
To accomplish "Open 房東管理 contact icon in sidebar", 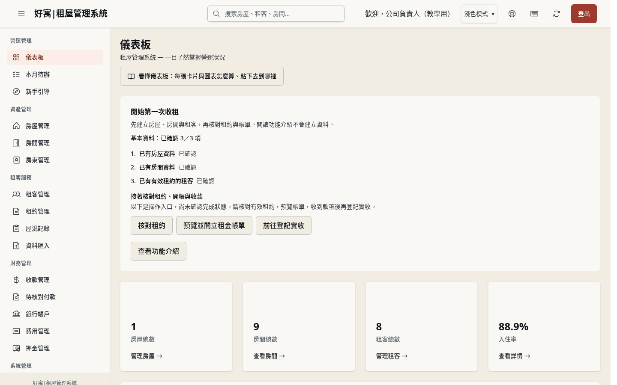I will pyautogui.click(x=16, y=160).
